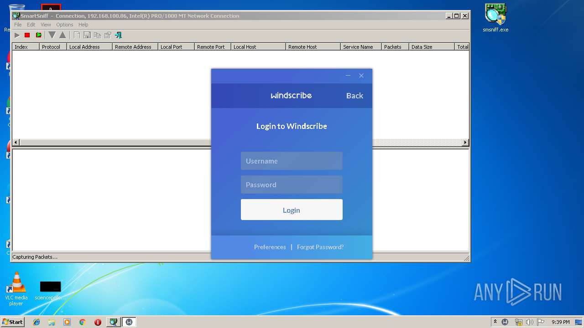This screenshot has height=328, width=584.
Task: Open the Edit menu in SmartSniff
Action: (x=31, y=25)
